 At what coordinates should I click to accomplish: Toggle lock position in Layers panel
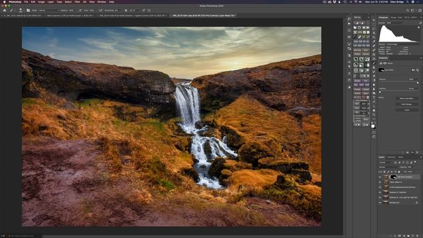(x=392, y=172)
